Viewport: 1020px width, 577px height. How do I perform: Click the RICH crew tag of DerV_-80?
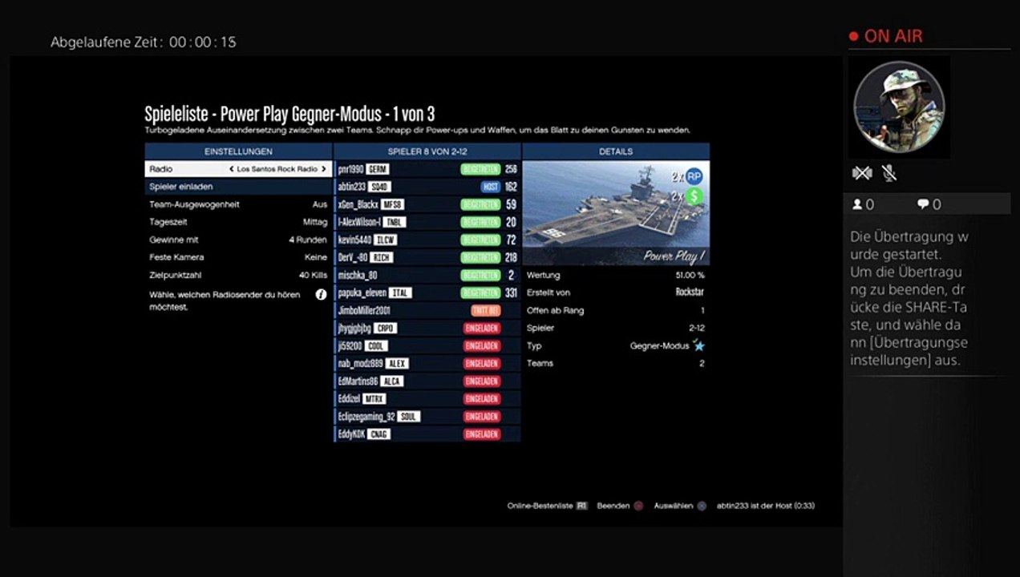(x=382, y=257)
